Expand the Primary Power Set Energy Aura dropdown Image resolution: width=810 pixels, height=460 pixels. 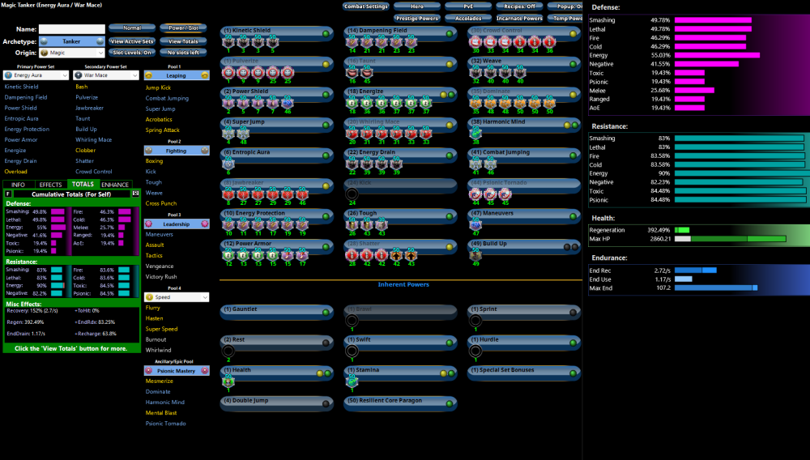click(36, 75)
